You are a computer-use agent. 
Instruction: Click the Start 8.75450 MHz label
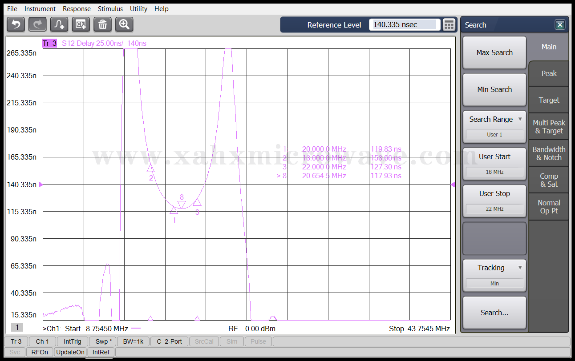(97, 329)
